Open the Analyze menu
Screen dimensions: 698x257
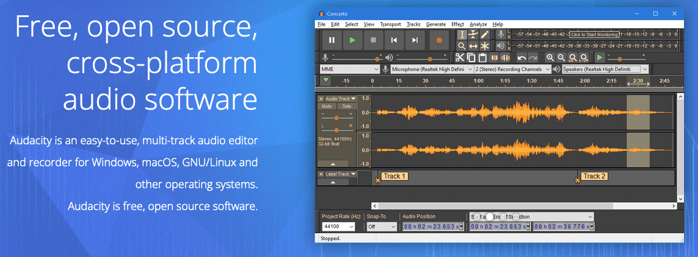[479, 24]
